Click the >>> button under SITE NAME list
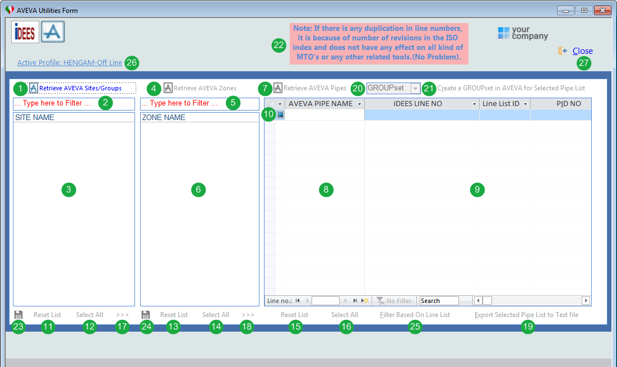This screenshot has height=367, width=617. pyautogui.click(x=122, y=315)
